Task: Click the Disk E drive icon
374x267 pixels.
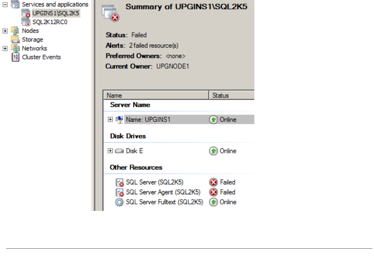Action: [x=120, y=151]
